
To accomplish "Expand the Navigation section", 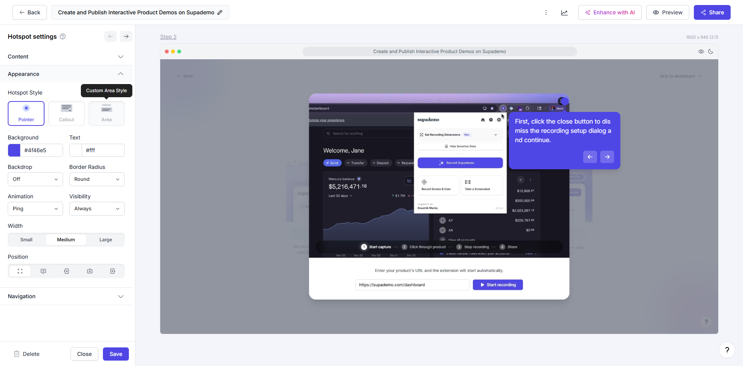I will point(66,296).
